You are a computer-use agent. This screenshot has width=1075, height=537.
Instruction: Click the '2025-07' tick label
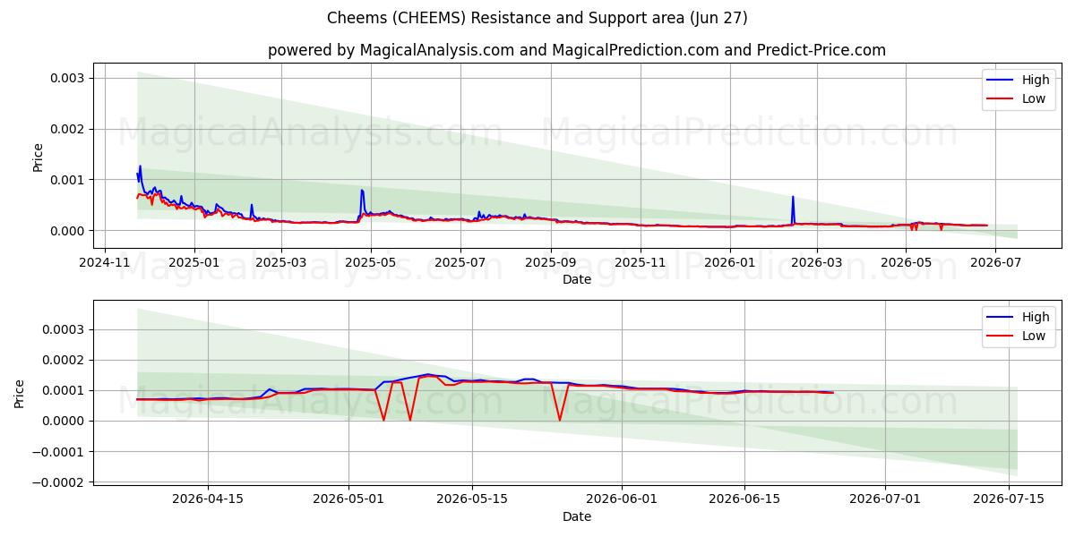coord(460,262)
